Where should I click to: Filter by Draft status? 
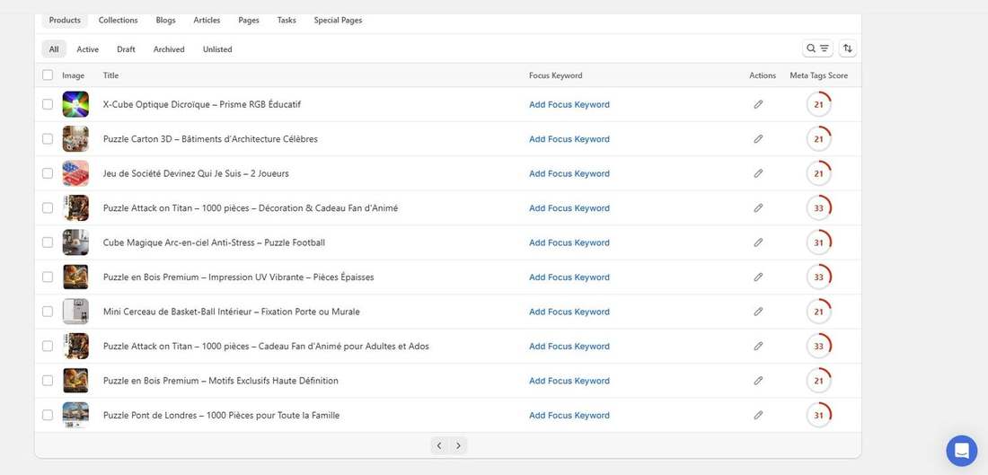tap(126, 49)
